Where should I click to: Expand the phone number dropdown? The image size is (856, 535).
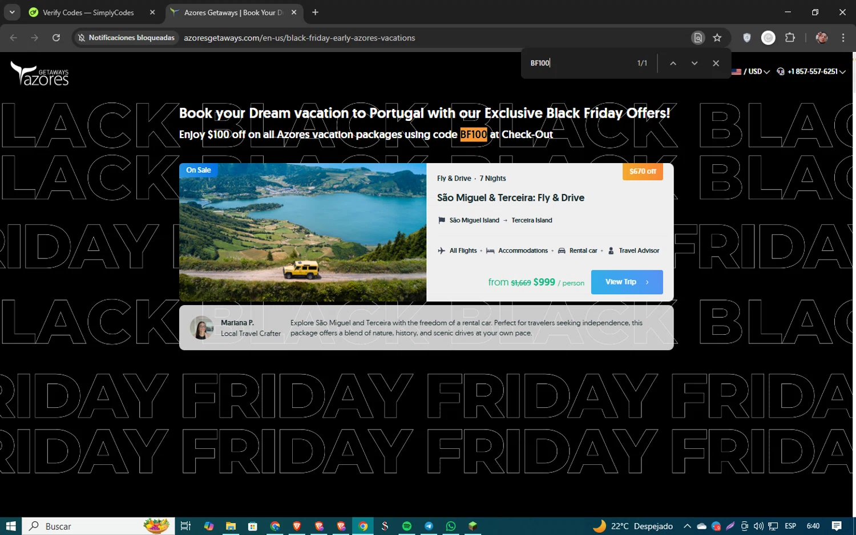(811, 72)
